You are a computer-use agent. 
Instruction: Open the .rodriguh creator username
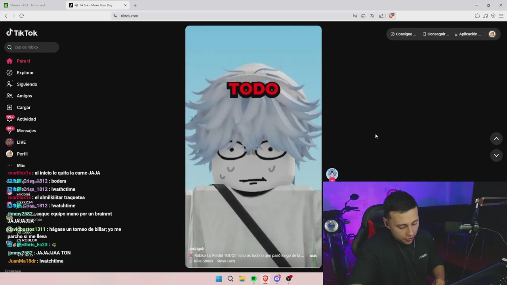pyautogui.click(x=196, y=249)
